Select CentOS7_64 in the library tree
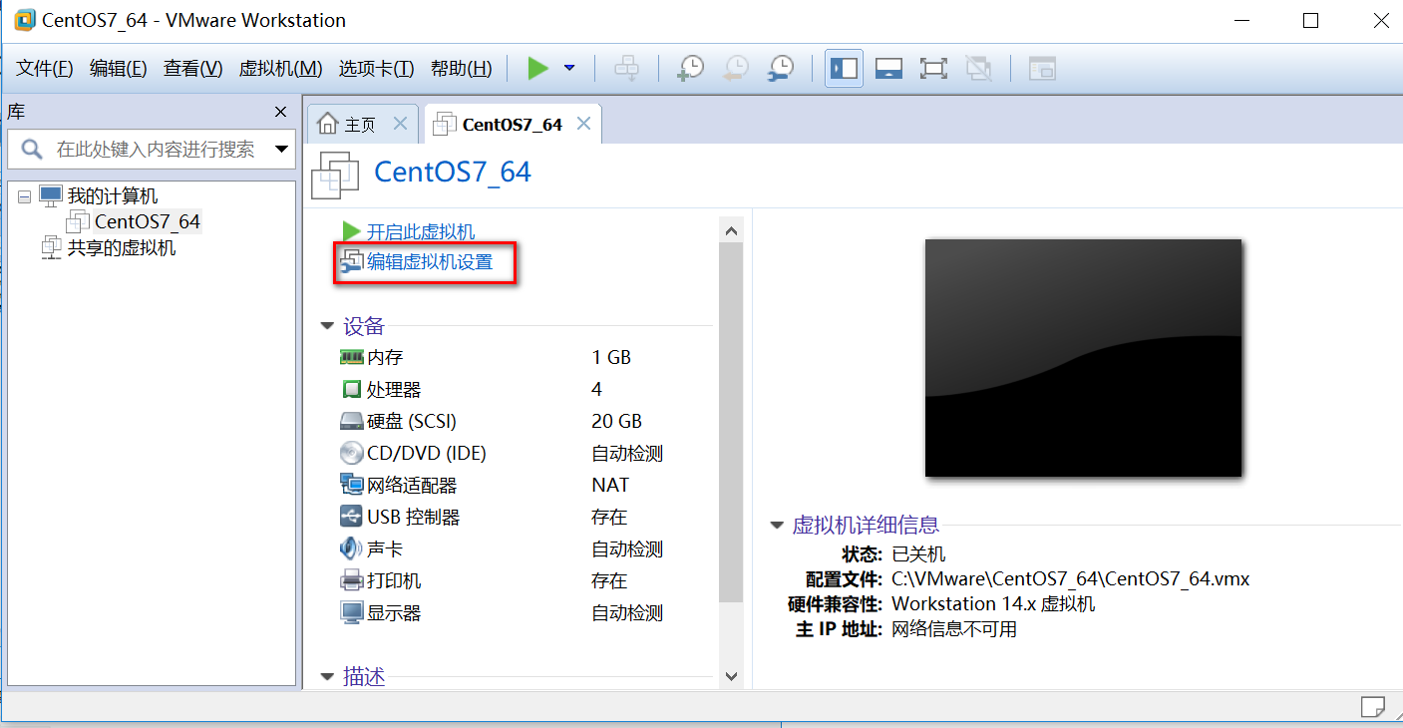This screenshot has width=1403, height=728. [x=148, y=221]
